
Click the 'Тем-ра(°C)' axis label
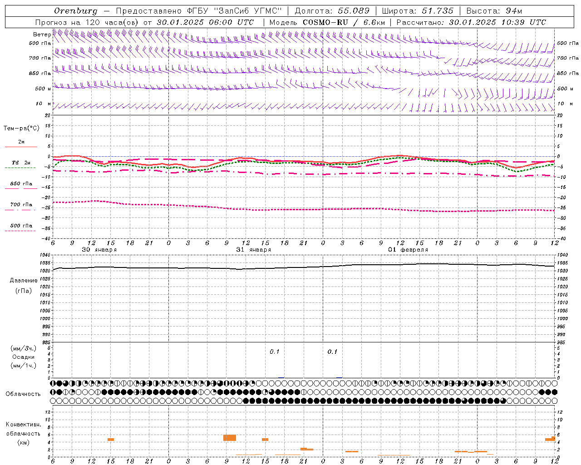coord(21,129)
